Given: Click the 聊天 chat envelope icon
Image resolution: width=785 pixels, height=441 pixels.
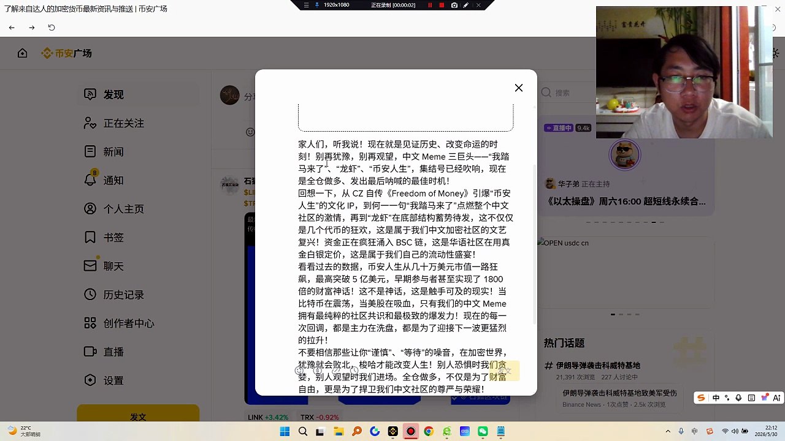Looking at the screenshot, I should 90,266.
